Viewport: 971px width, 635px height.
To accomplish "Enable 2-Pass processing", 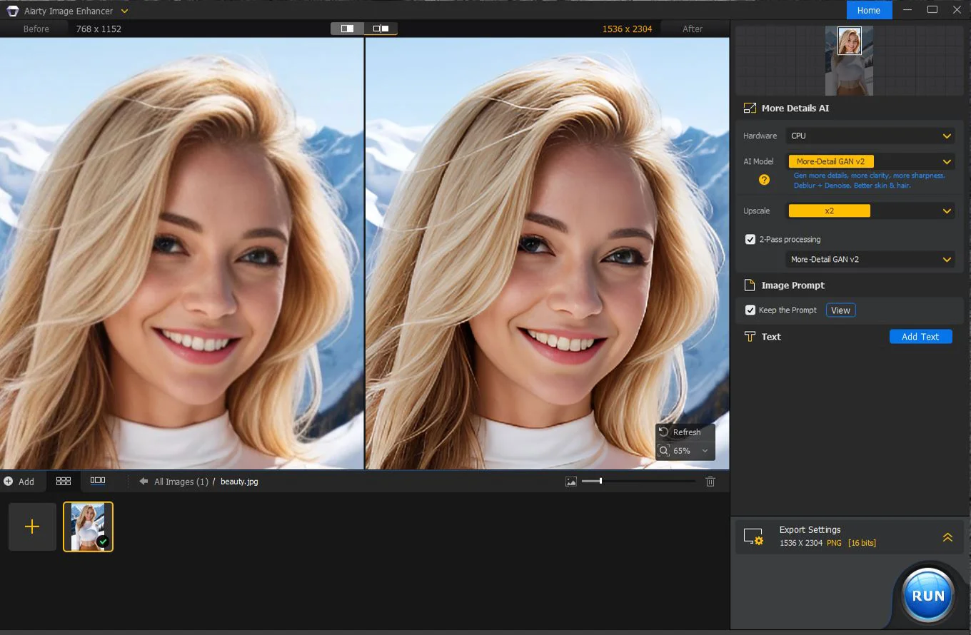I will [750, 239].
